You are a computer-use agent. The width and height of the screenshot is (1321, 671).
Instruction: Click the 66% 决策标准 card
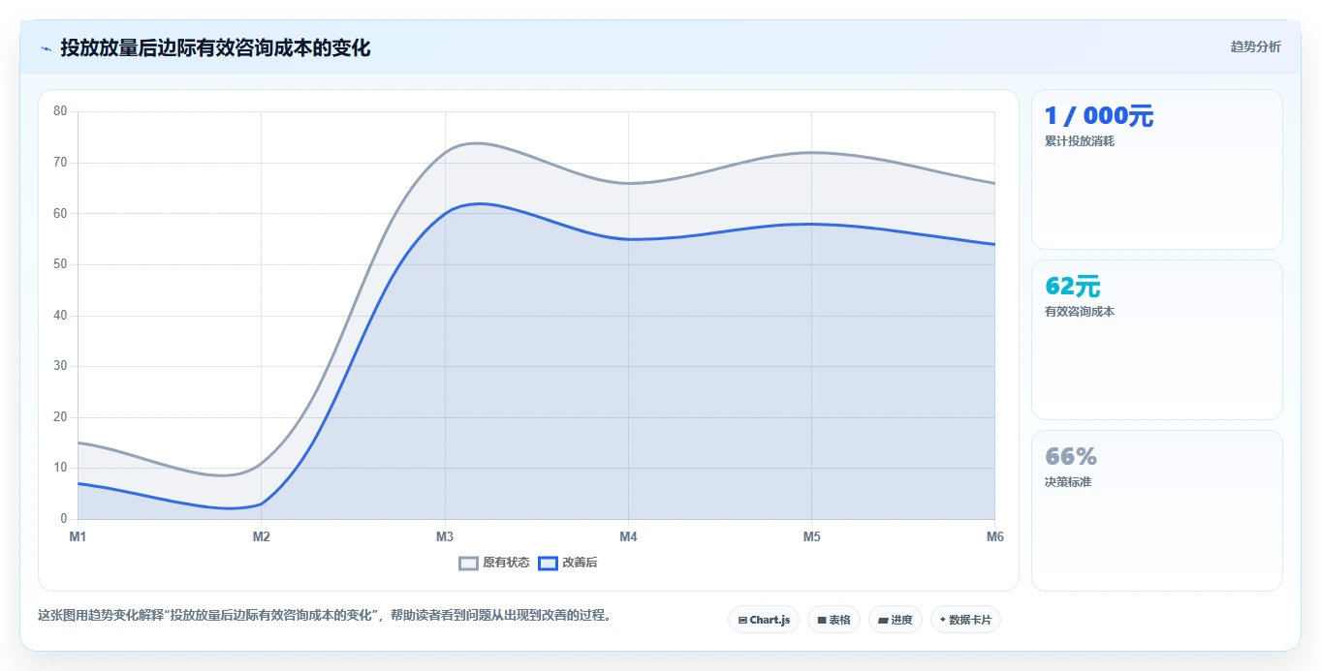1157,510
